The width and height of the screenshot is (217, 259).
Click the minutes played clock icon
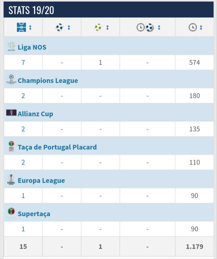[192, 27]
